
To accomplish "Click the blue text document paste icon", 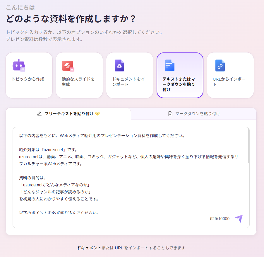I will (x=169, y=65).
